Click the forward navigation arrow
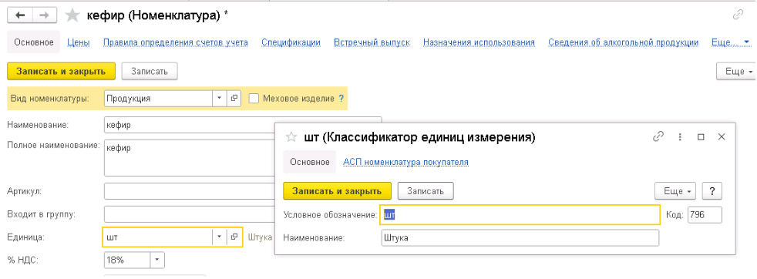Image resolution: width=757 pixels, height=279 pixels. pos(45,15)
